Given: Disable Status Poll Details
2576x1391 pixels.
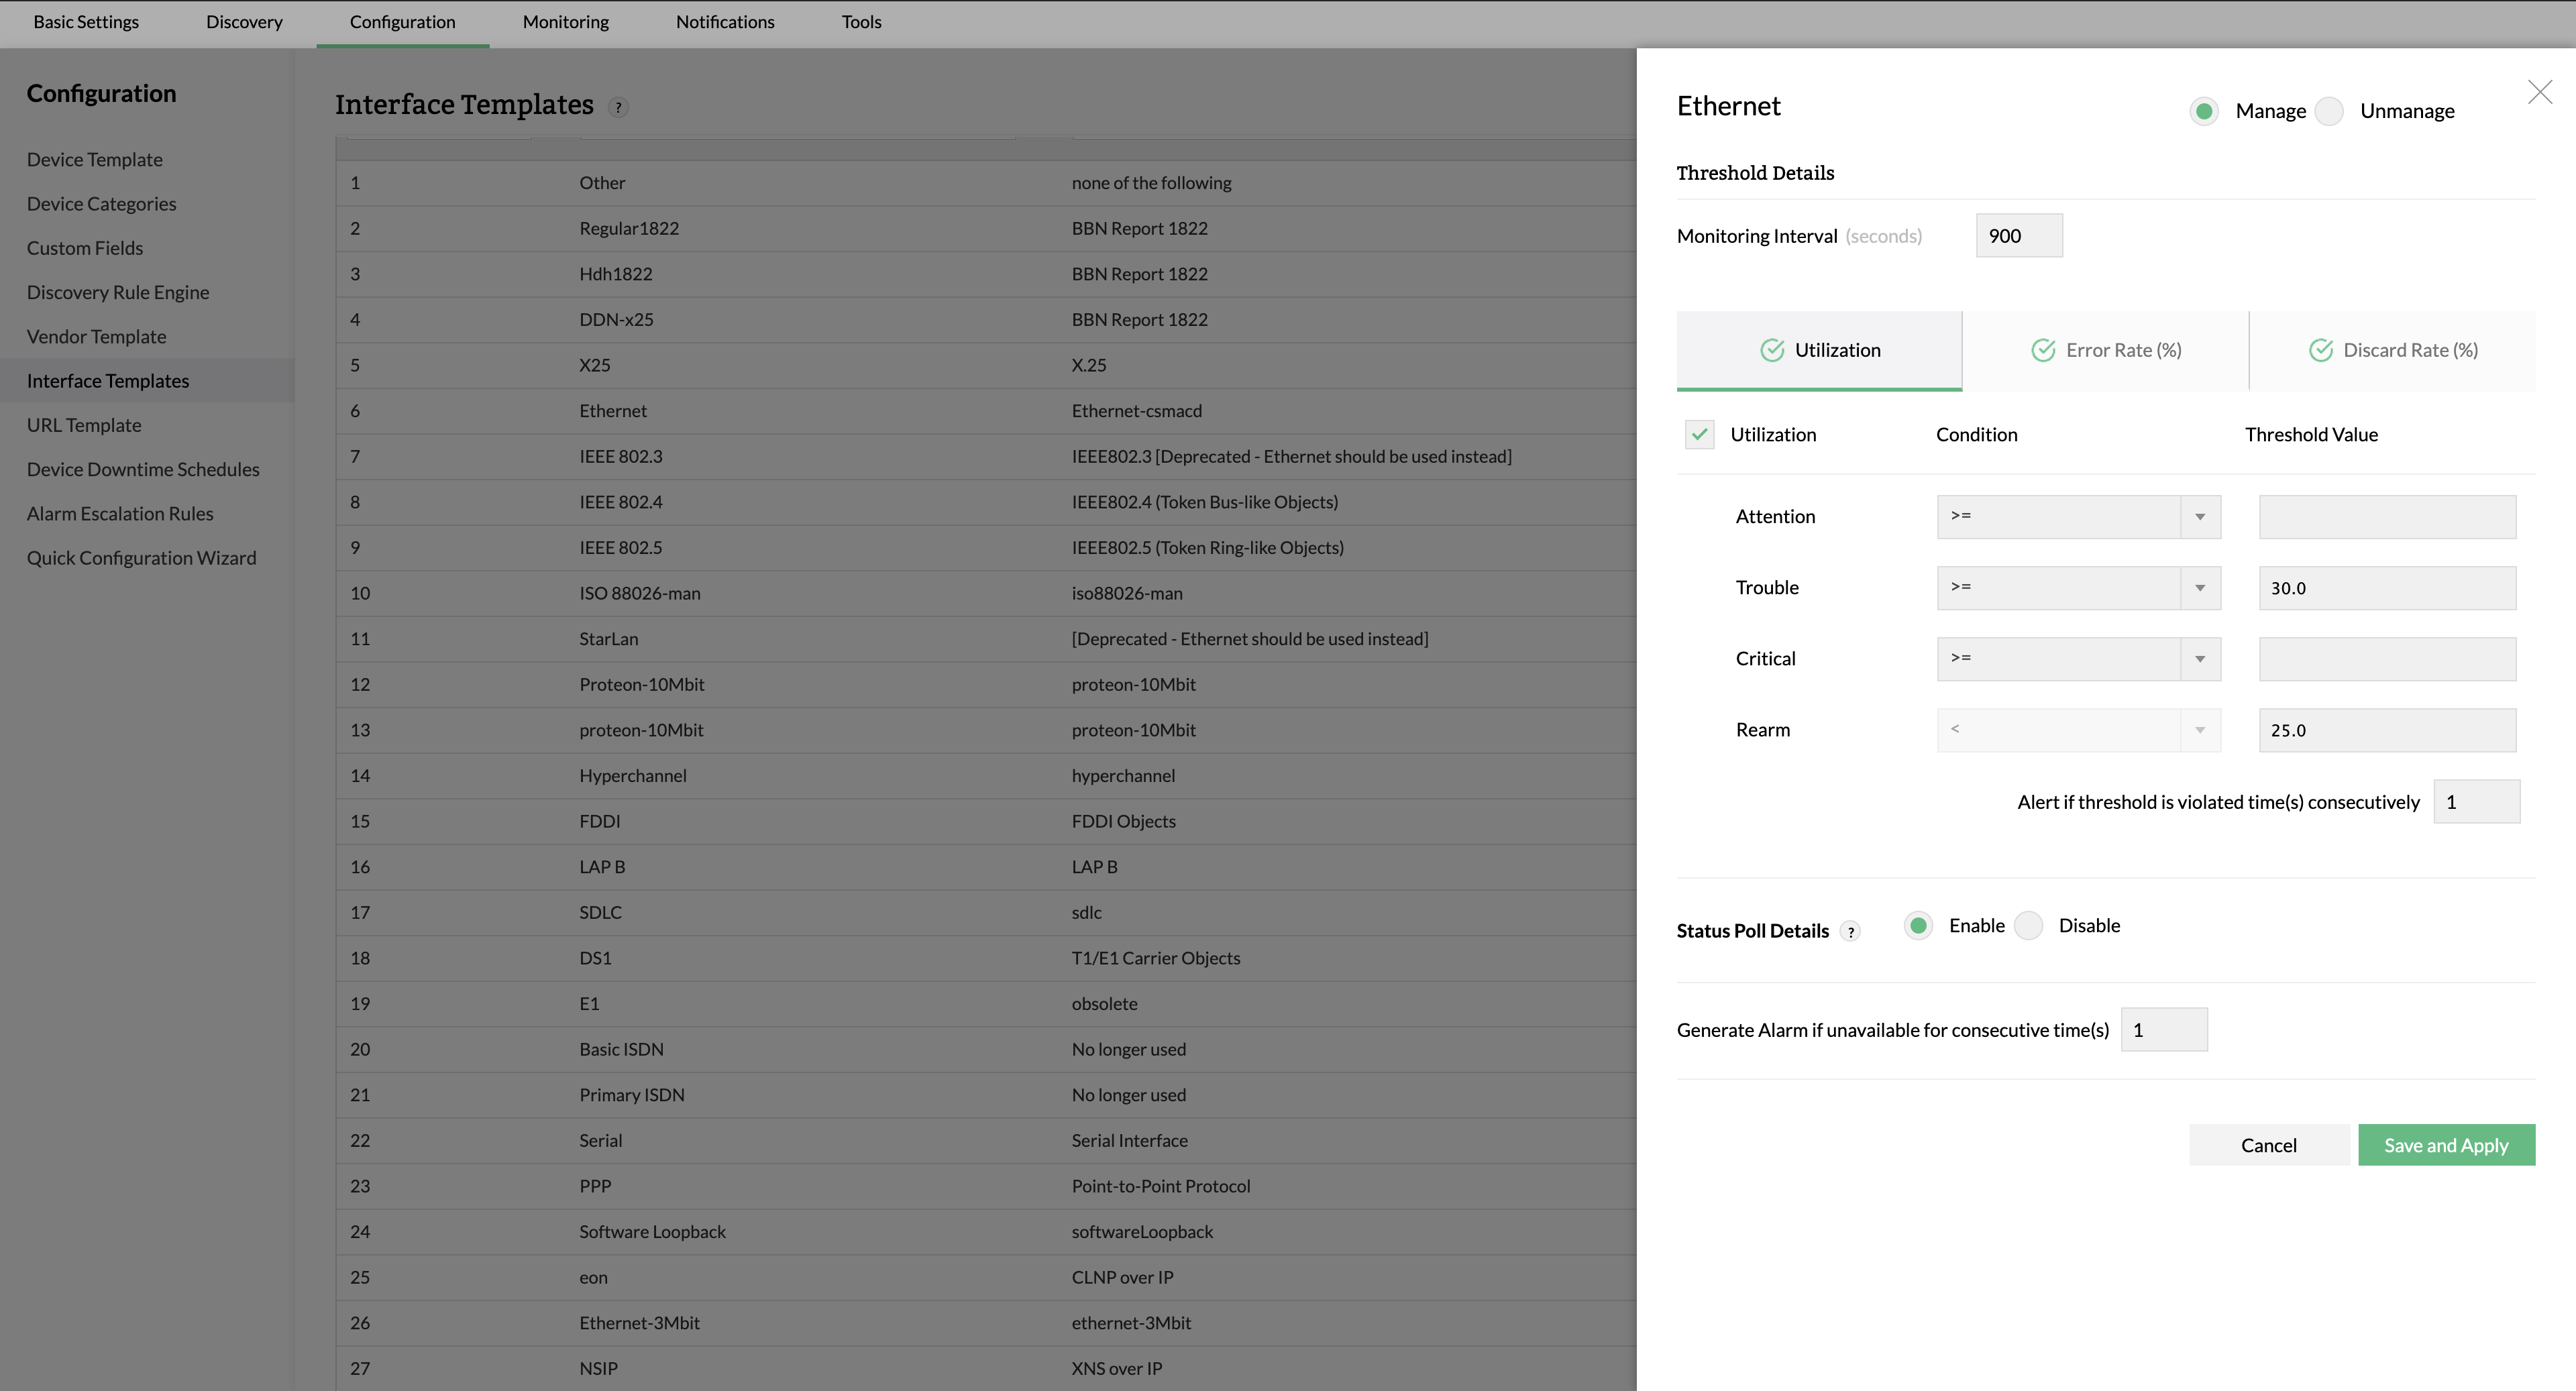Looking at the screenshot, I should tap(2028, 925).
